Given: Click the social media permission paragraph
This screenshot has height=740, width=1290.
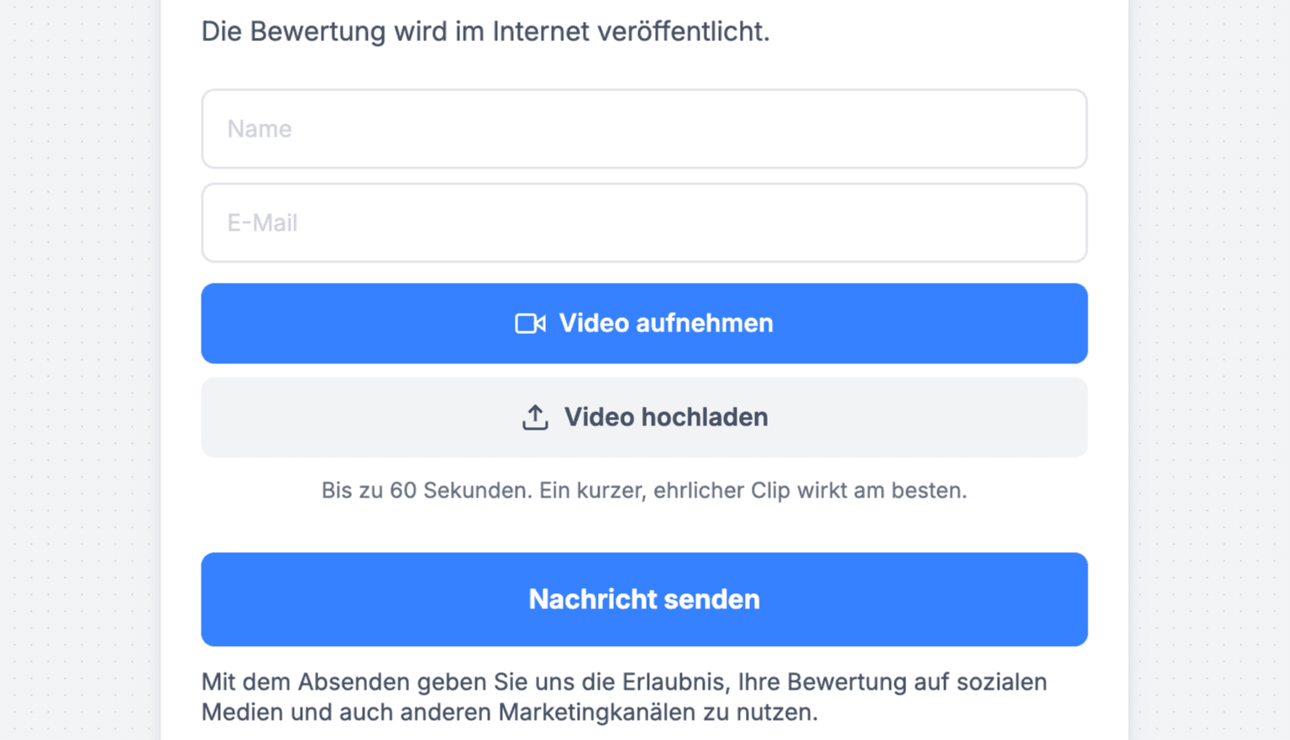Looking at the screenshot, I should [624, 697].
